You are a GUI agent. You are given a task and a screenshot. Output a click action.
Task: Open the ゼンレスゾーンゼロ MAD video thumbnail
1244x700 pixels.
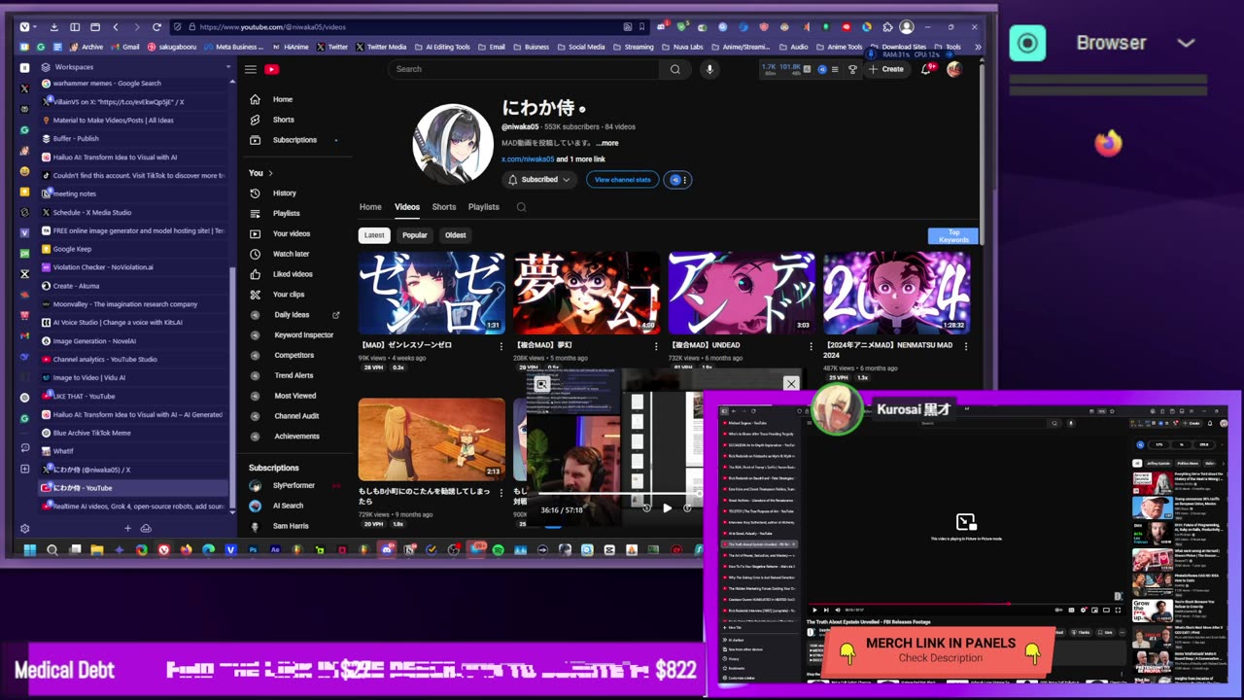point(432,293)
